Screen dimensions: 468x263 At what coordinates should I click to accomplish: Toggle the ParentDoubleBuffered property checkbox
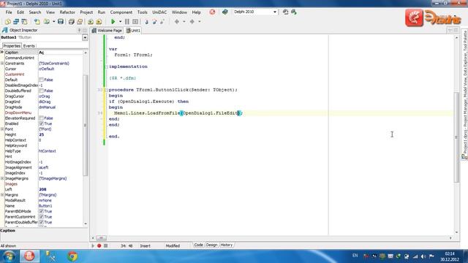pyautogui.click(x=41, y=222)
